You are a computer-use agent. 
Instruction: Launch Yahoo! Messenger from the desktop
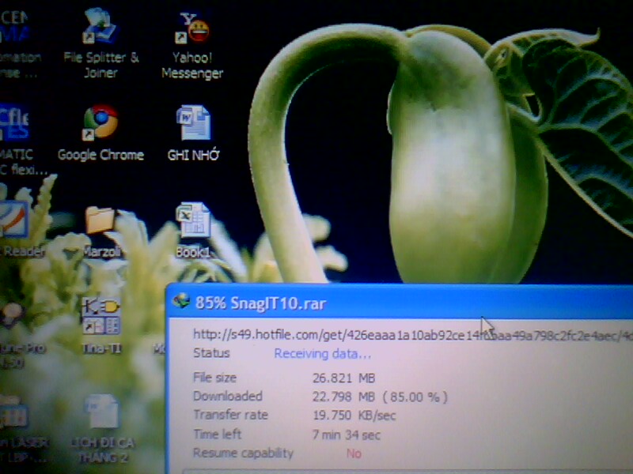click(x=192, y=32)
